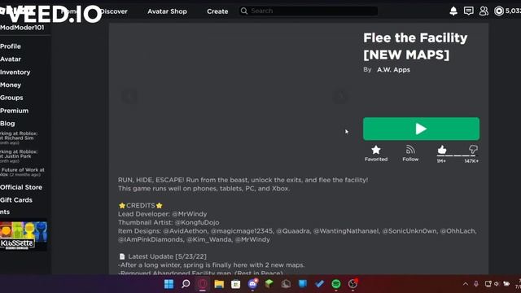Open OBS Studio from the taskbar
Image resolution: width=521 pixels, height=293 pixels.
(x=352, y=284)
